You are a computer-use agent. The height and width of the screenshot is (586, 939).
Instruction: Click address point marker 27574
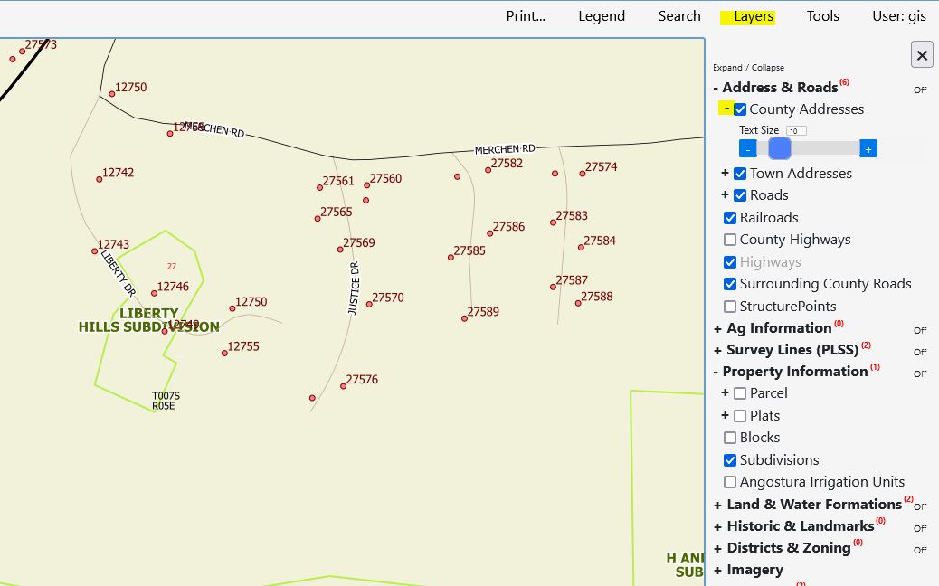[x=582, y=173]
